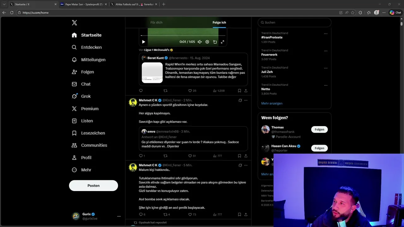Bookmark the post with 1.208 views

240,91
